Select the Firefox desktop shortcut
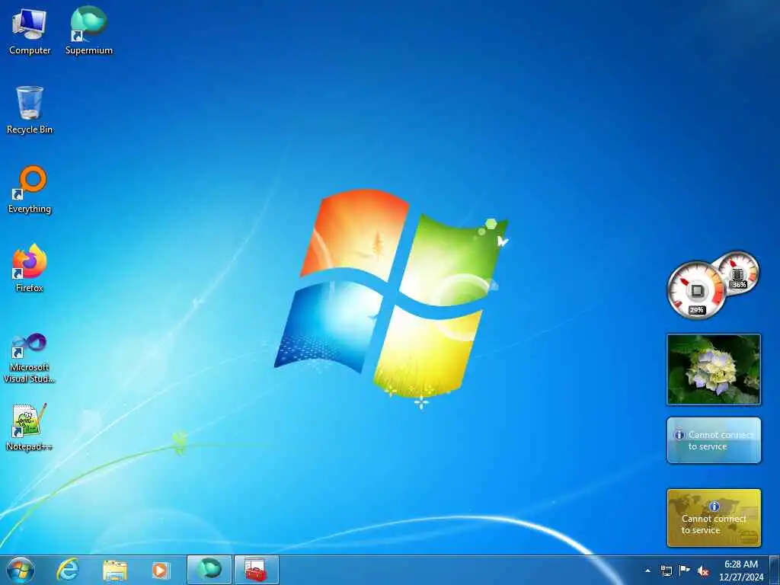This screenshot has height=585, width=780. click(30, 268)
